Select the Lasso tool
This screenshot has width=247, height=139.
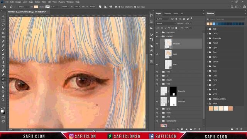[x=3, y=25]
